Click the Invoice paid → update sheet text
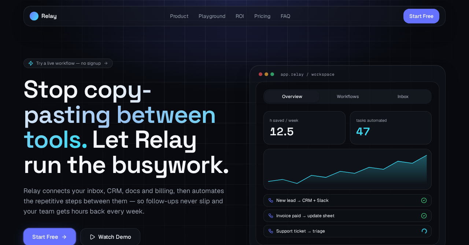The height and width of the screenshot is (245, 469). coord(305,216)
